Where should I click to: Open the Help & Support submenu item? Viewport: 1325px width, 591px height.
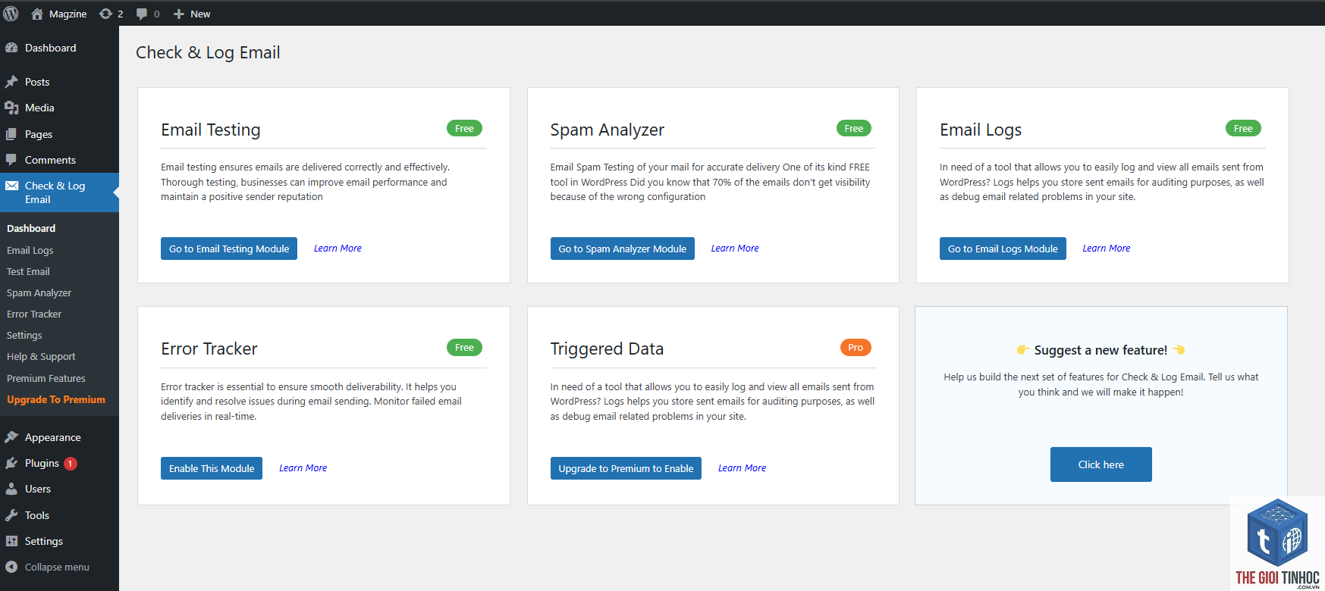[41, 356]
